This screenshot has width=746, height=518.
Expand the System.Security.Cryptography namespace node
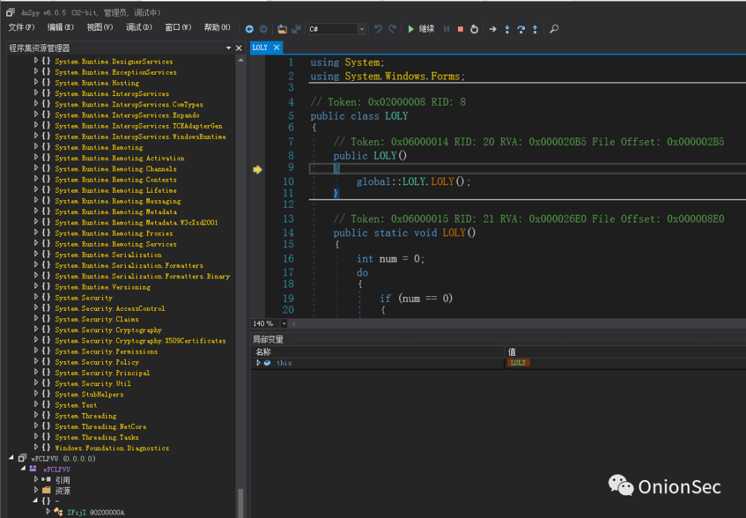click(x=36, y=329)
